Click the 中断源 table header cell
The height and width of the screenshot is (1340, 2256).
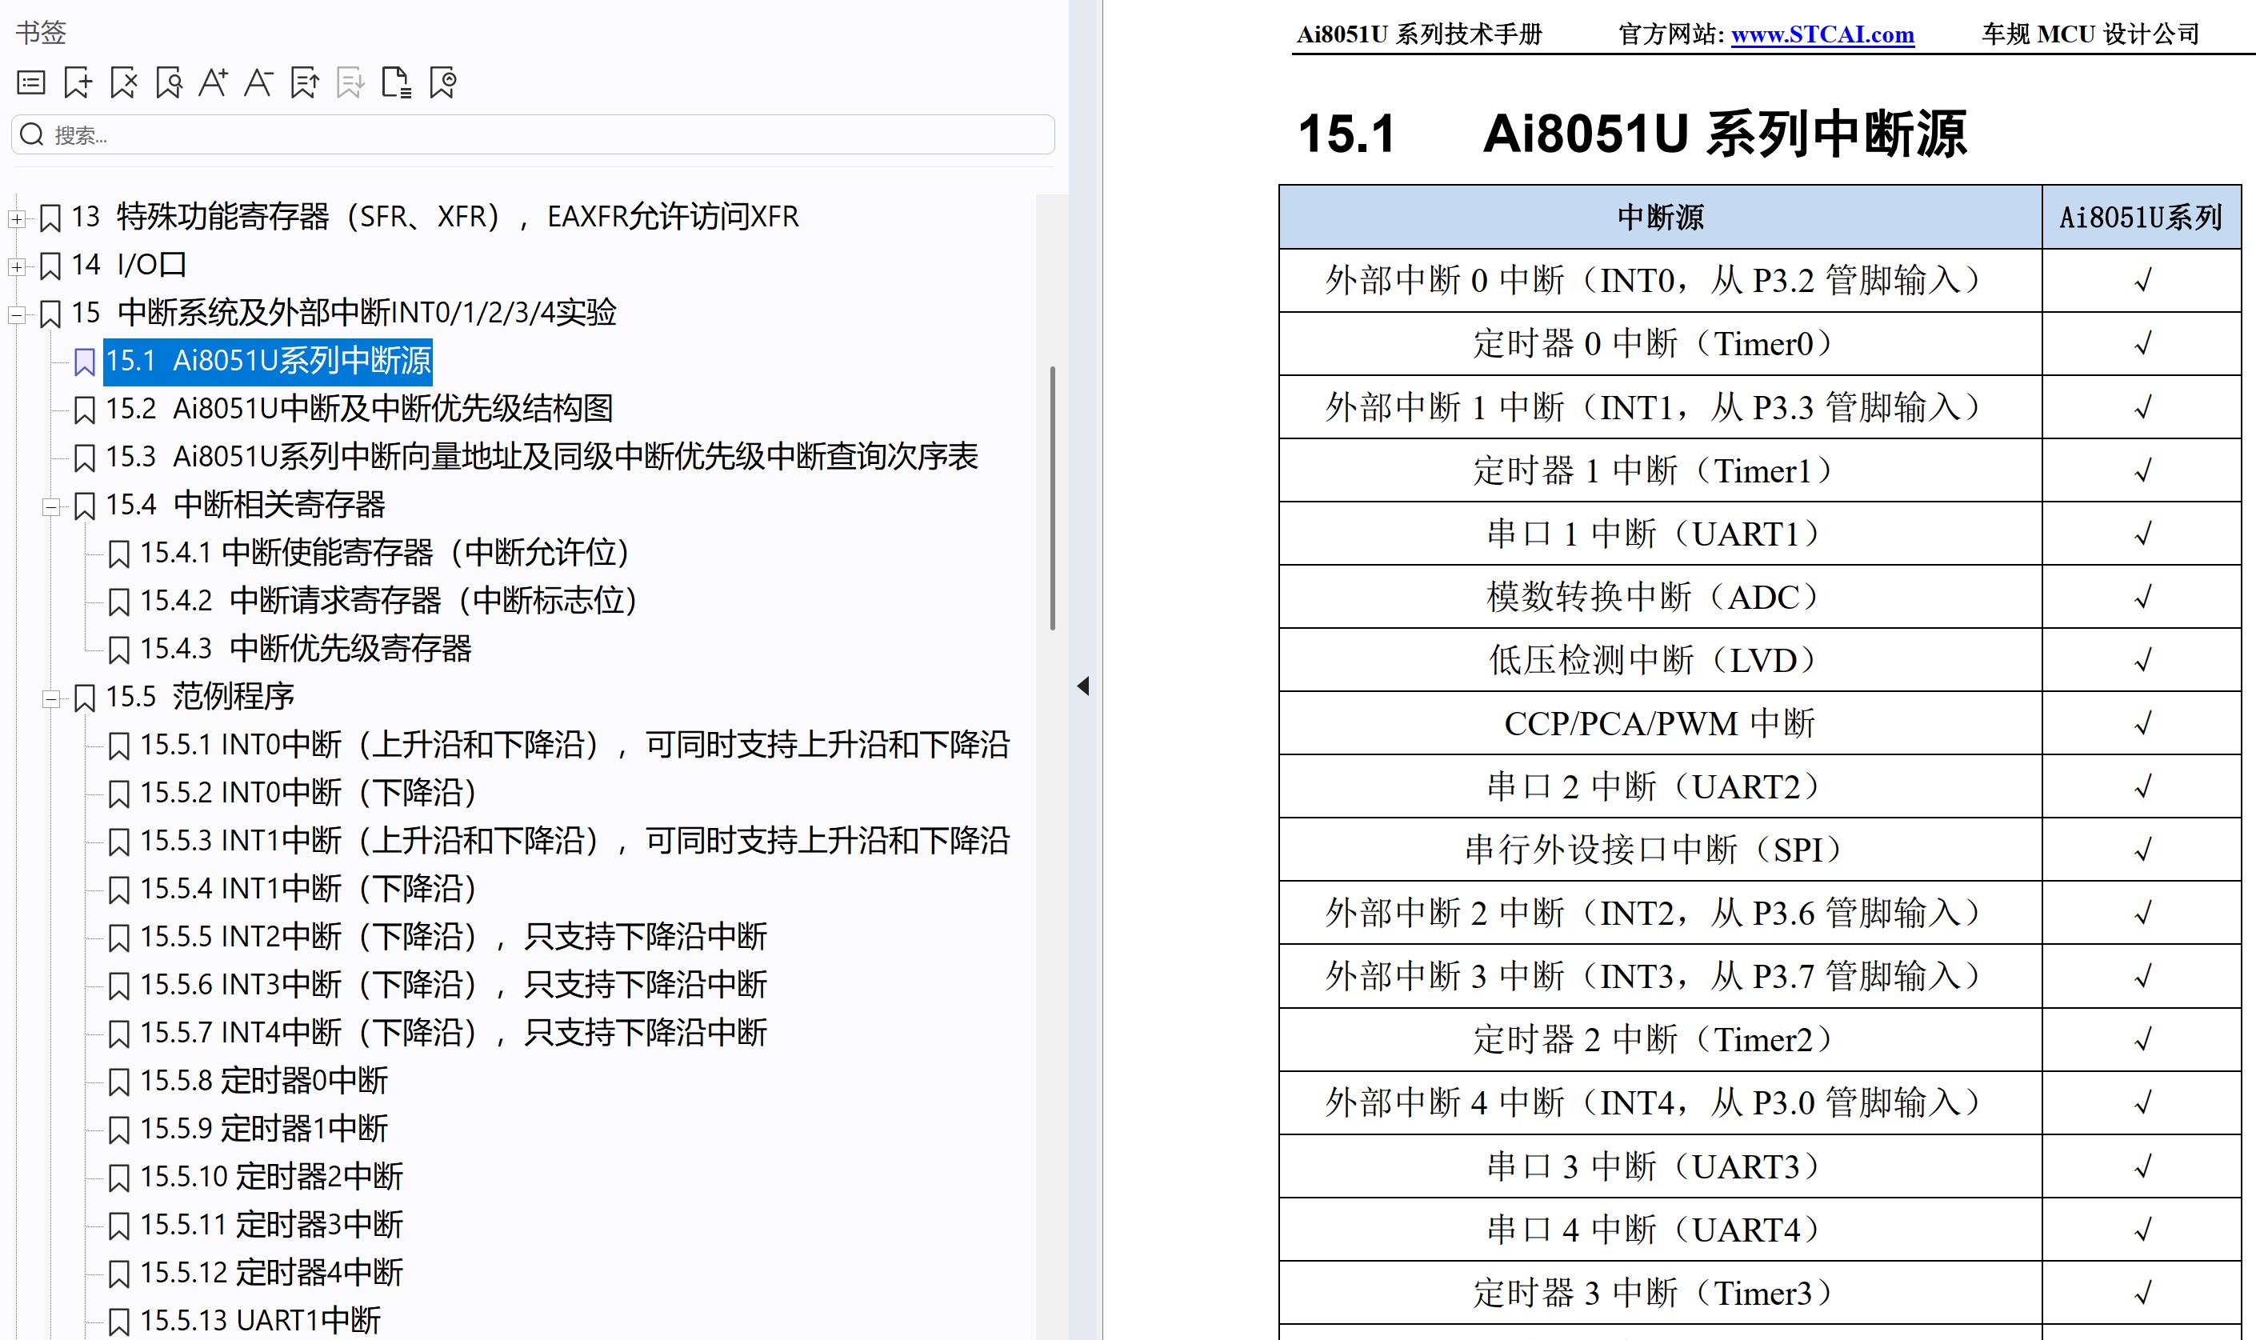tap(1660, 217)
